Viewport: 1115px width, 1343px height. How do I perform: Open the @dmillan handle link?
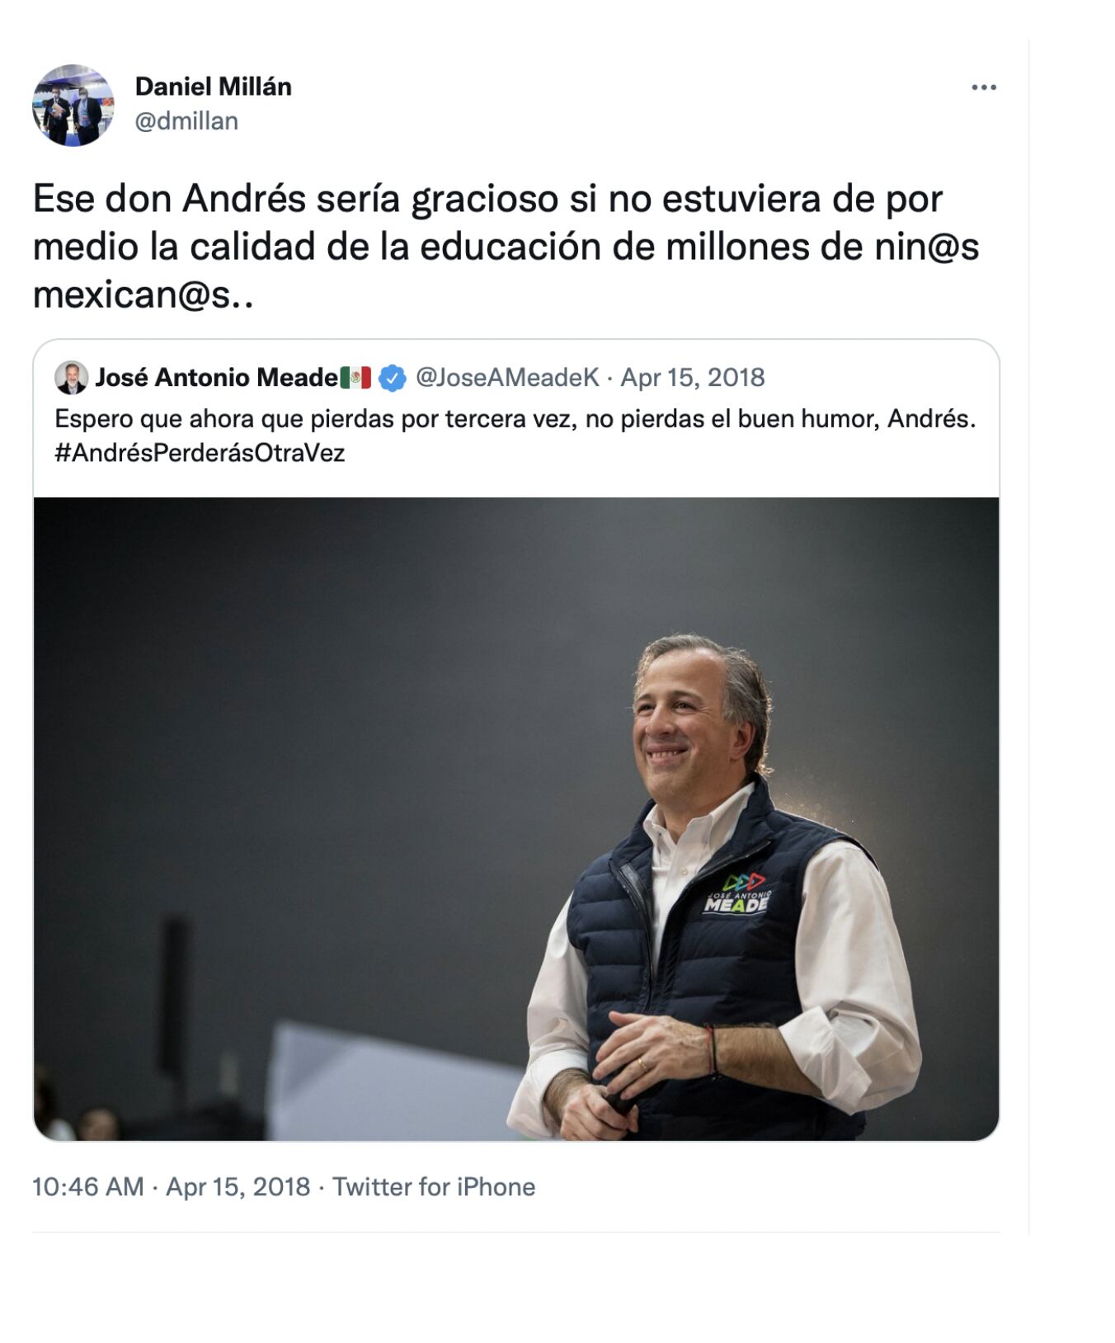pyautogui.click(x=186, y=121)
